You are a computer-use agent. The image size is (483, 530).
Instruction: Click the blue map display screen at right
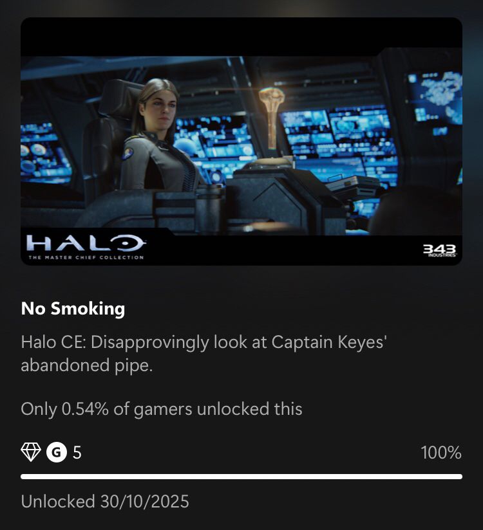[x=435, y=98]
